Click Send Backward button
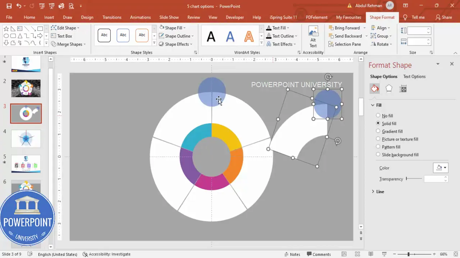Viewport: 460px width, 258px height. coord(345,36)
